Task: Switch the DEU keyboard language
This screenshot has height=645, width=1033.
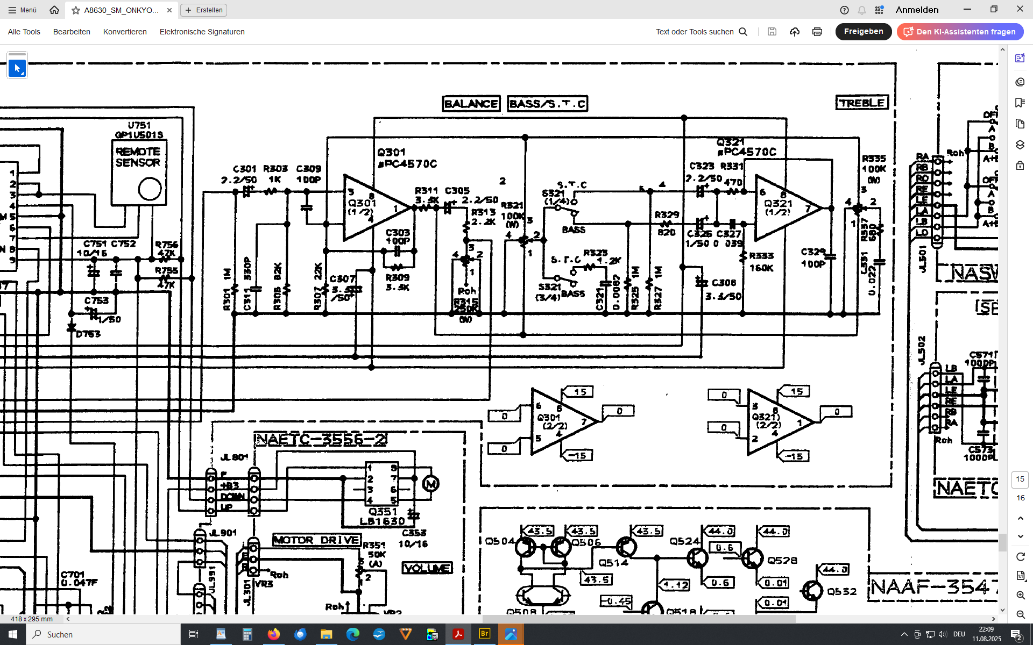Action: [959, 634]
